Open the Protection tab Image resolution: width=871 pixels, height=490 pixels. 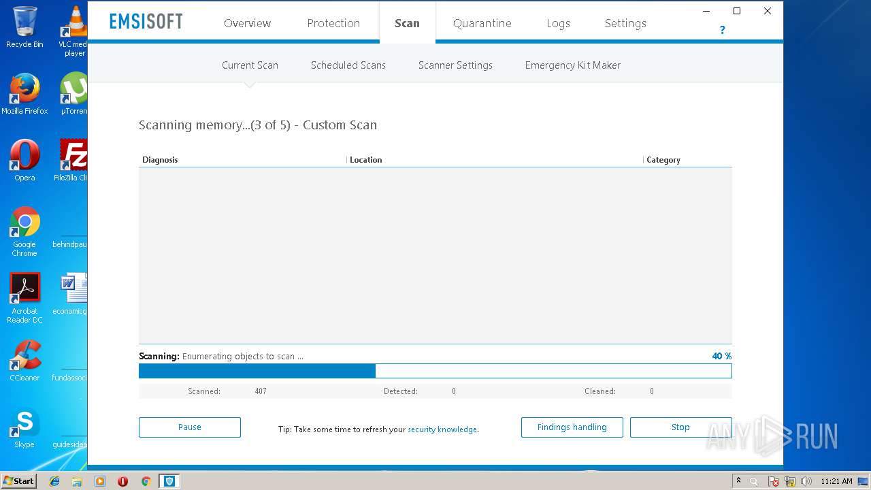point(333,23)
